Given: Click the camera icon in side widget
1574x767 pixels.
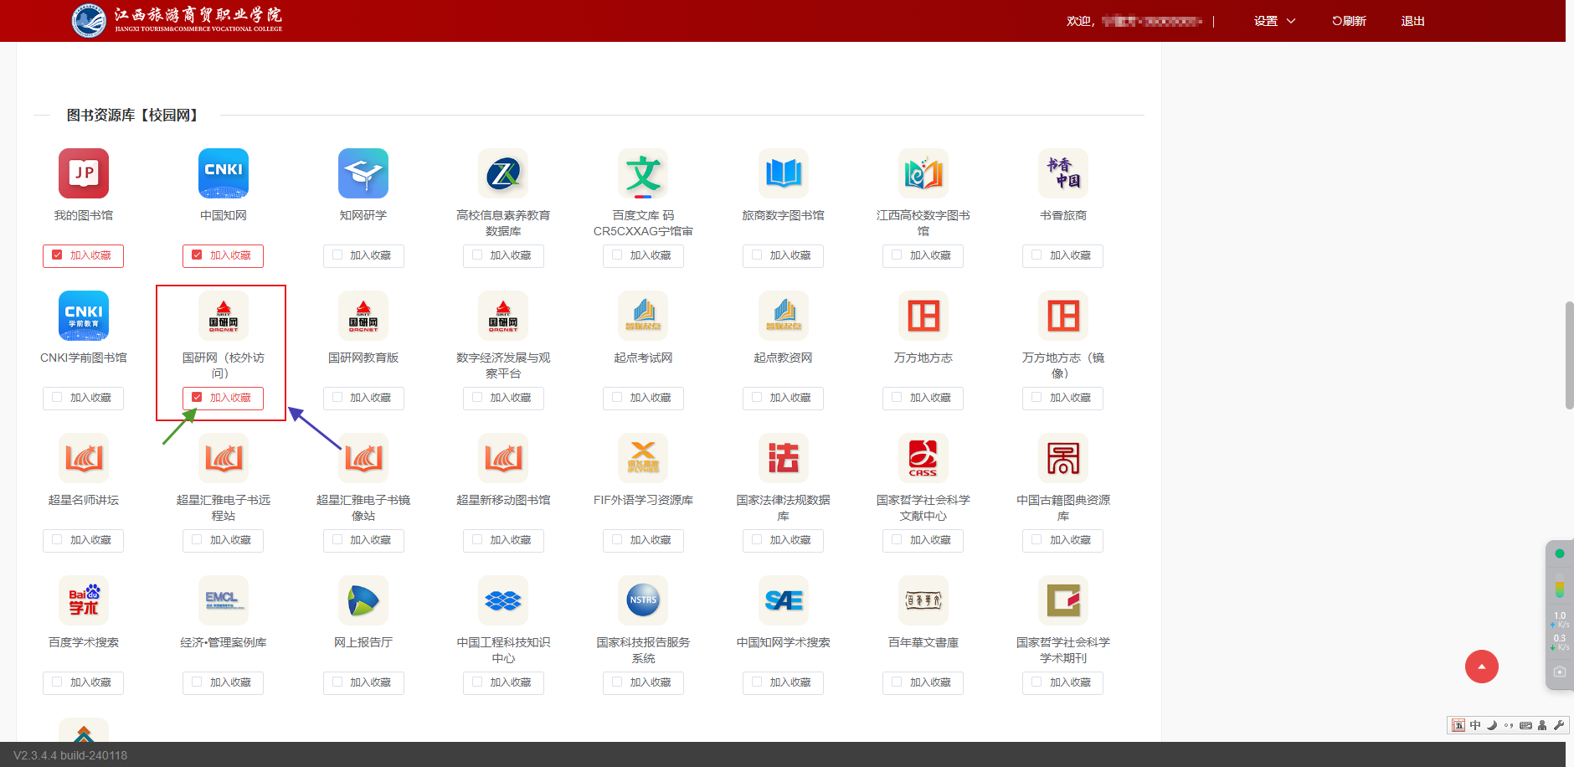Looking at the screenshot, I should coord(1560,672).
